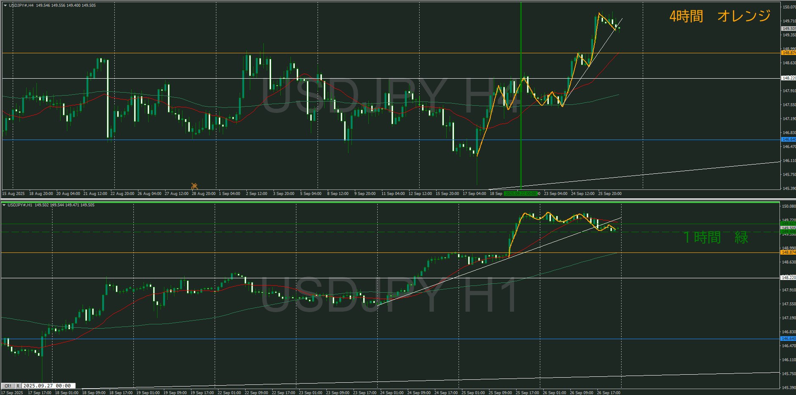Viewport: 796px width, 395px height.
Task: Click the blue 146.640 price tag on H4 chart
Action: (x=788, y=140)
